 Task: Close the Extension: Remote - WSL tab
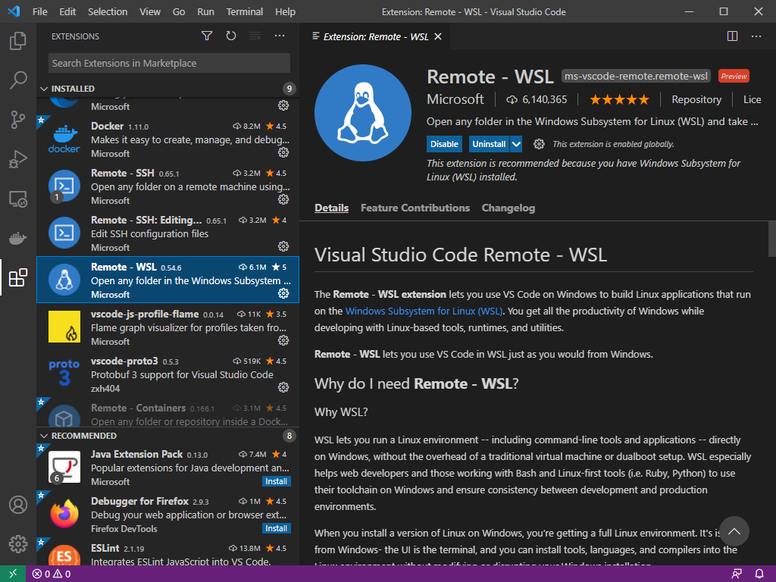438,36
